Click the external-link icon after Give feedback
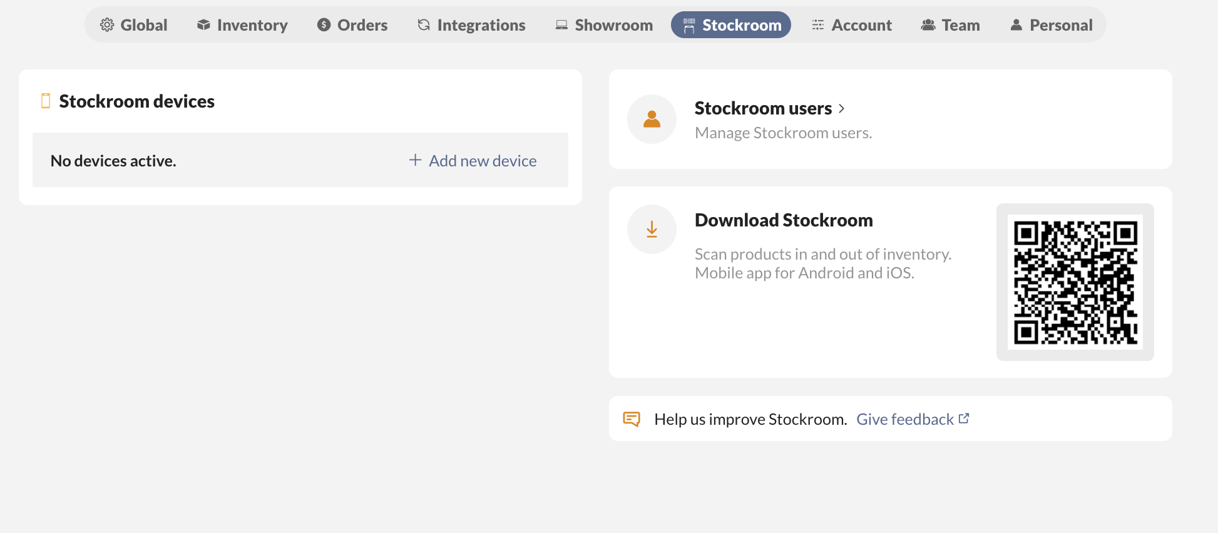This screenshot has height=533, width=1218. click(964, 417)
